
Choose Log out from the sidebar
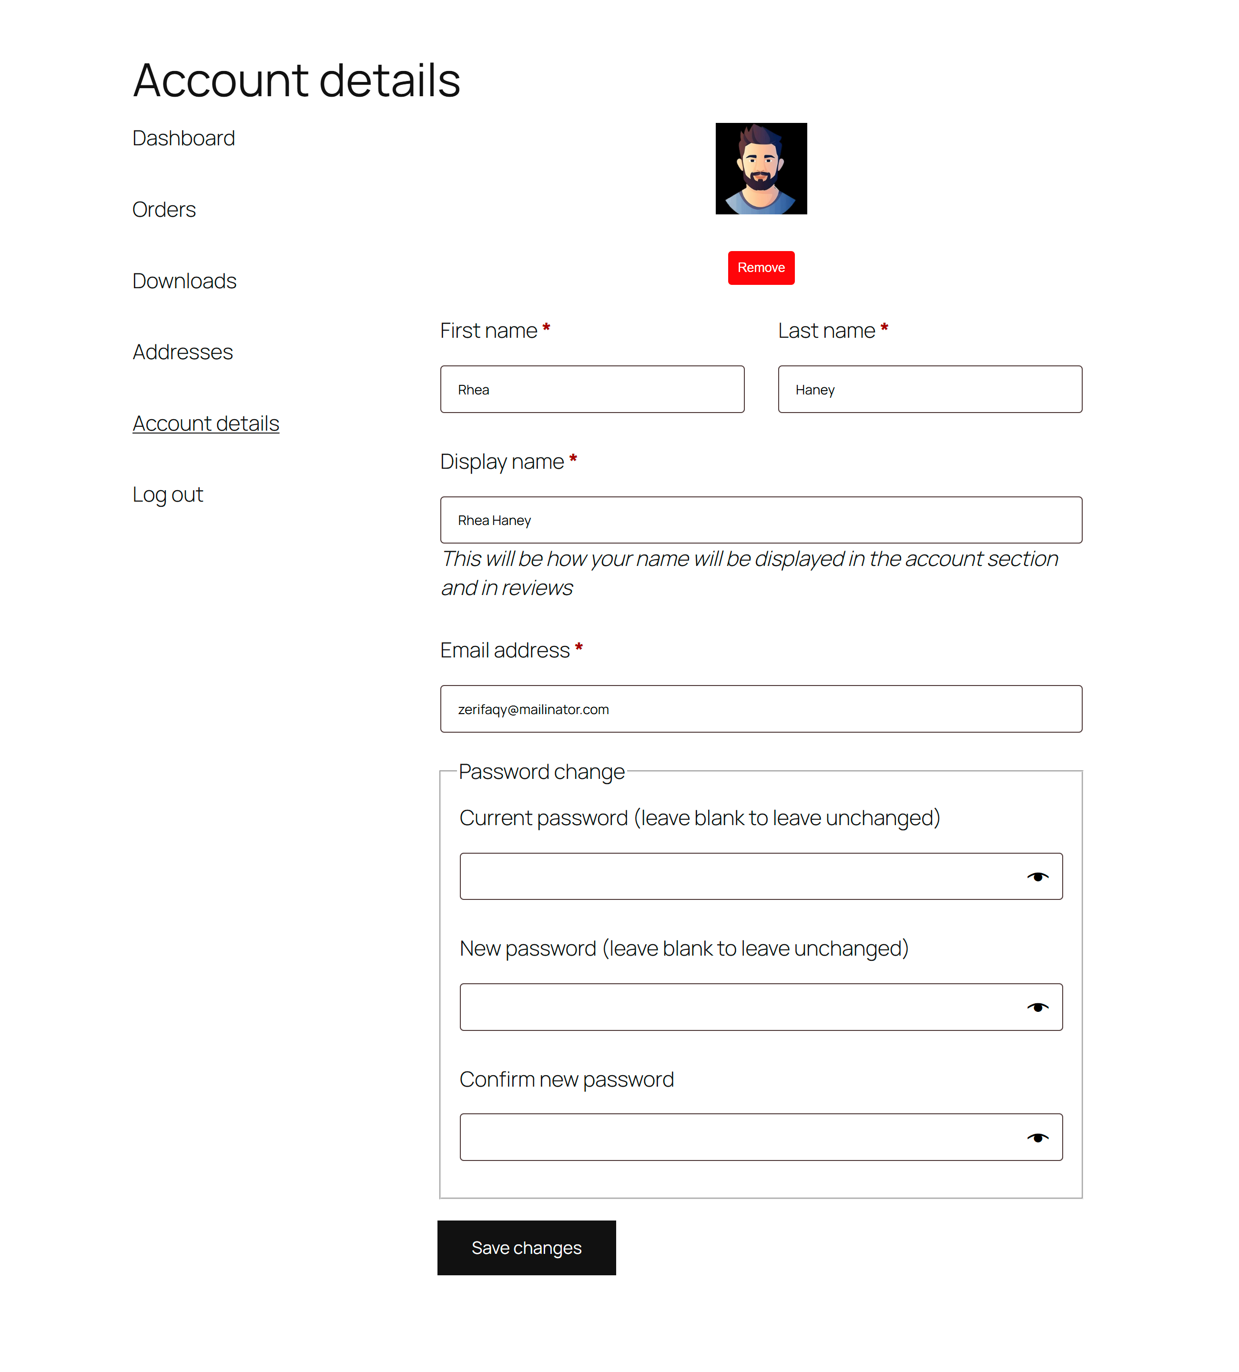[168, 495]
